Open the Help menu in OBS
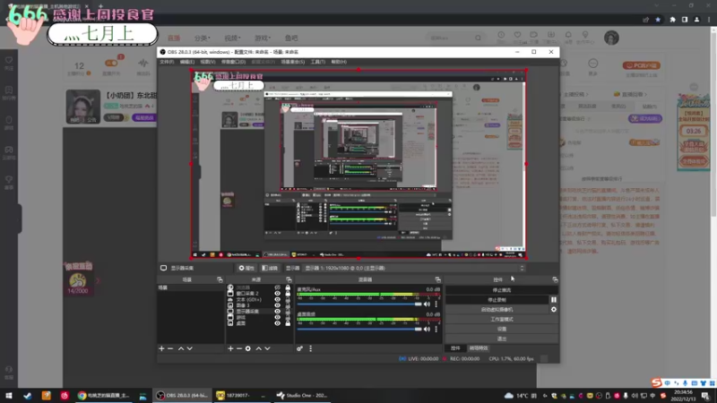The width and height of the screenshot is (717, 403). pos(339,62)
